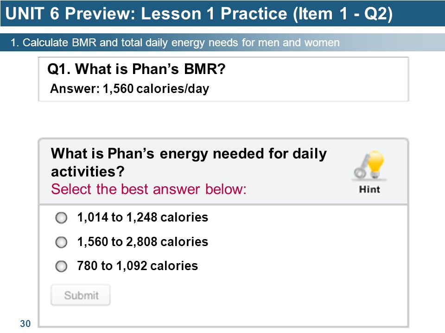Click the Q1 What is Phan's BMR heading
445x333 pixels.
pos(136,69)
